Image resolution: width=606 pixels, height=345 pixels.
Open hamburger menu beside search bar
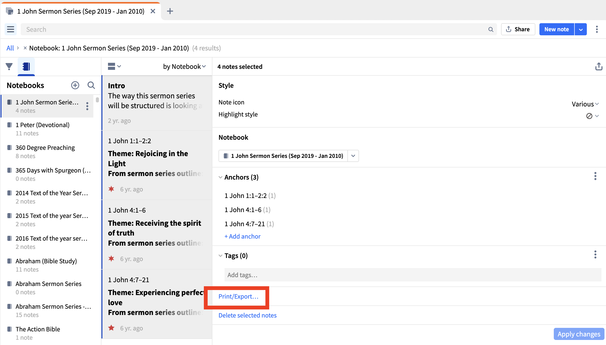pyautogui.click(x=11, y=29)
